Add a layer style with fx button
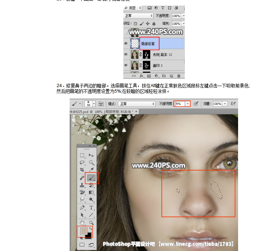 142,76
